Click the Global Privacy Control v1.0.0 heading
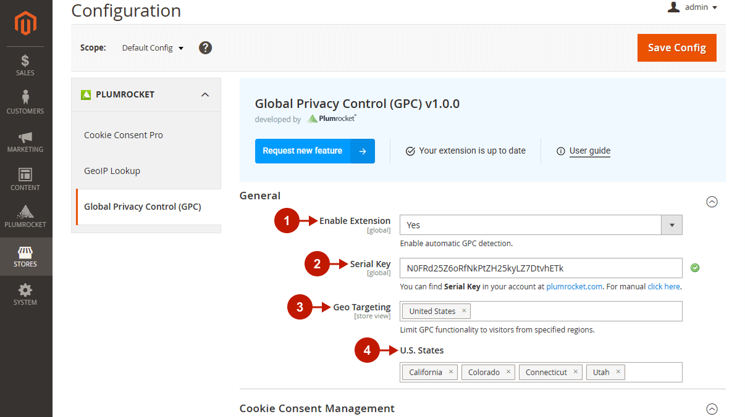Screen dimensions: 745x417 [357, 104]
